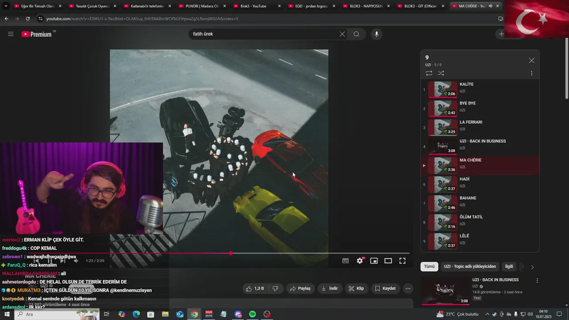Save video with the Kaydet button
The height and width of the screenshot is (320, 569).
click(385, 288)
